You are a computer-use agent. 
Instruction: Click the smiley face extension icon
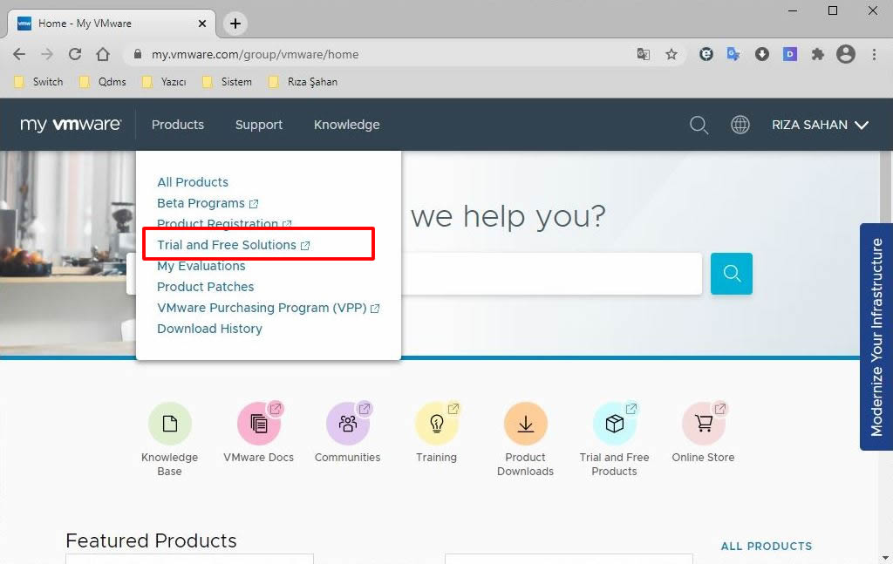click(x=706, y=54)
